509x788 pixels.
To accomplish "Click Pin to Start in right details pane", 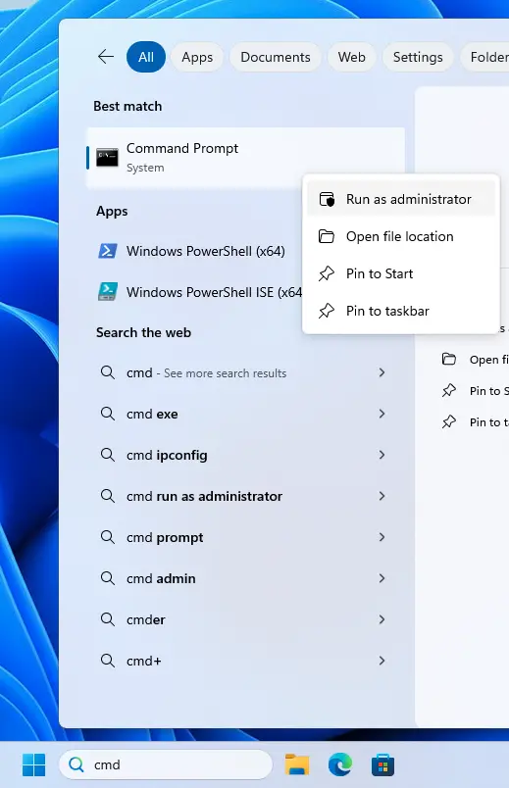I will point(476,391).
